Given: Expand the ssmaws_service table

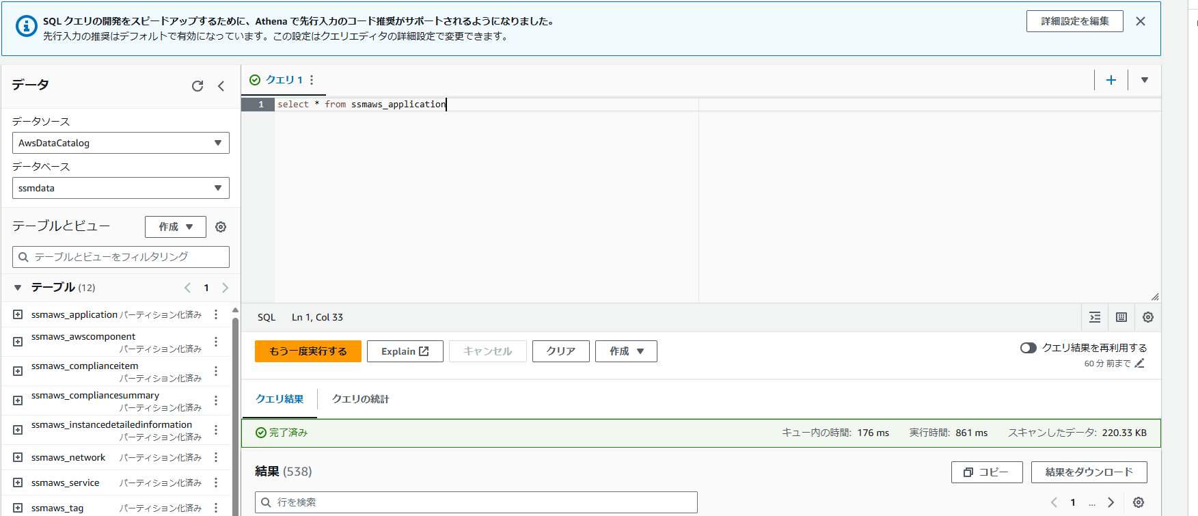Looking at the screenshot, I should coord(18,483).
